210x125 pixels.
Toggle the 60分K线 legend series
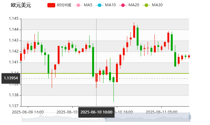click(x=59, y=5)
